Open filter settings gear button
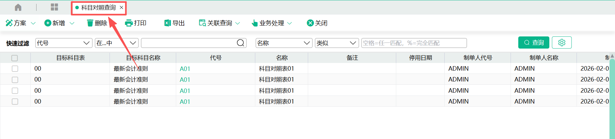The height and width of the screenshot is (139, 615). (x=562, y=42)
